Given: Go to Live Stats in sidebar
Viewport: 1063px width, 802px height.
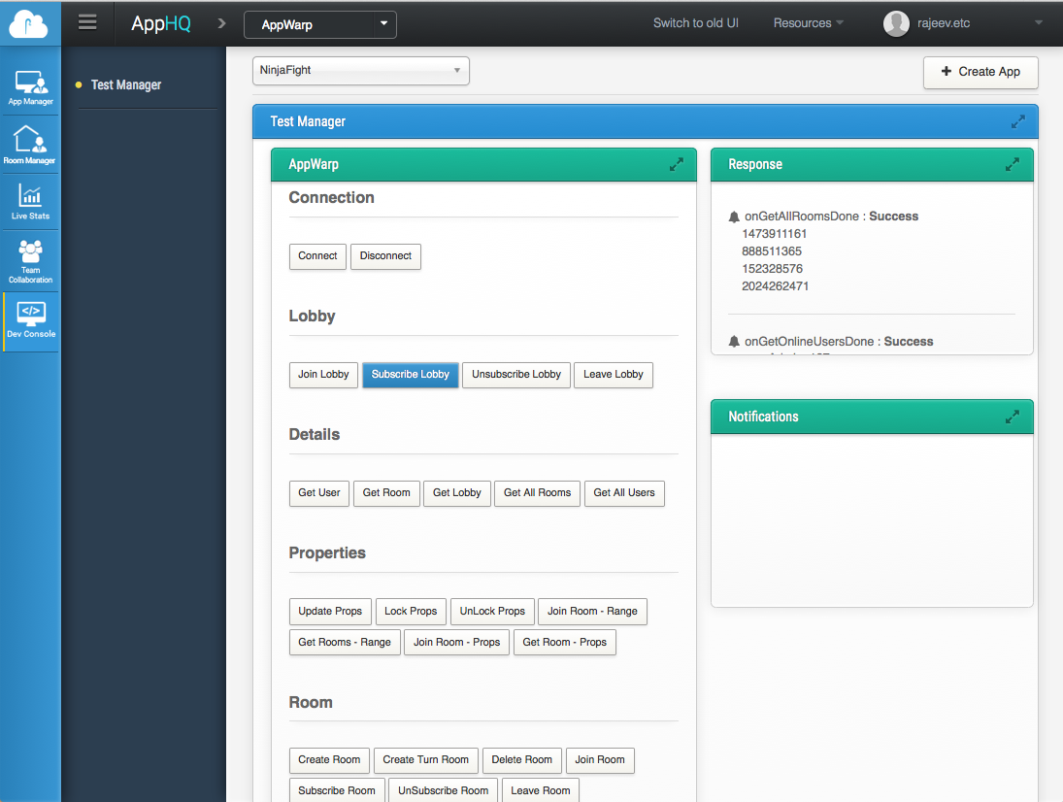Looking at the screenshot, I should point(30,202).
